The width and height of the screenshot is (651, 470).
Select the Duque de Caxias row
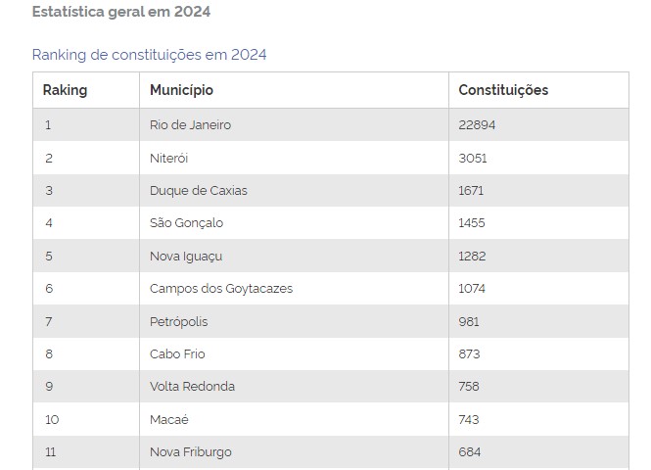click(331, 191)
